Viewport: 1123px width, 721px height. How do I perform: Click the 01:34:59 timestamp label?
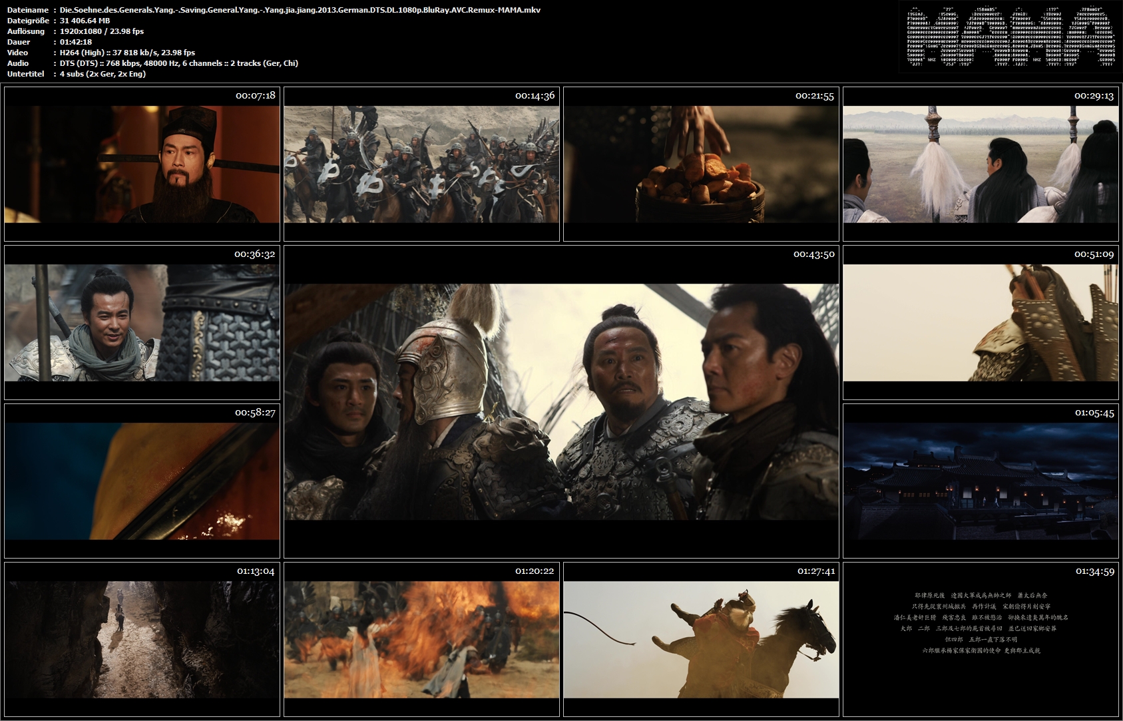coord(1094,571)
